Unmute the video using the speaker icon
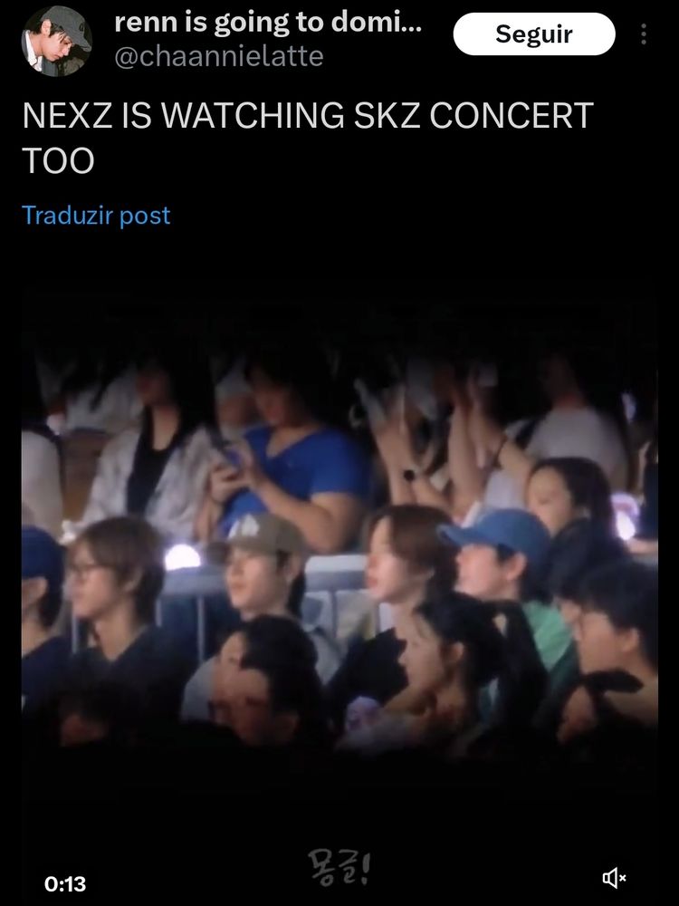The width and height of the screenshot is (679, 906). click(x=614, y=878)
